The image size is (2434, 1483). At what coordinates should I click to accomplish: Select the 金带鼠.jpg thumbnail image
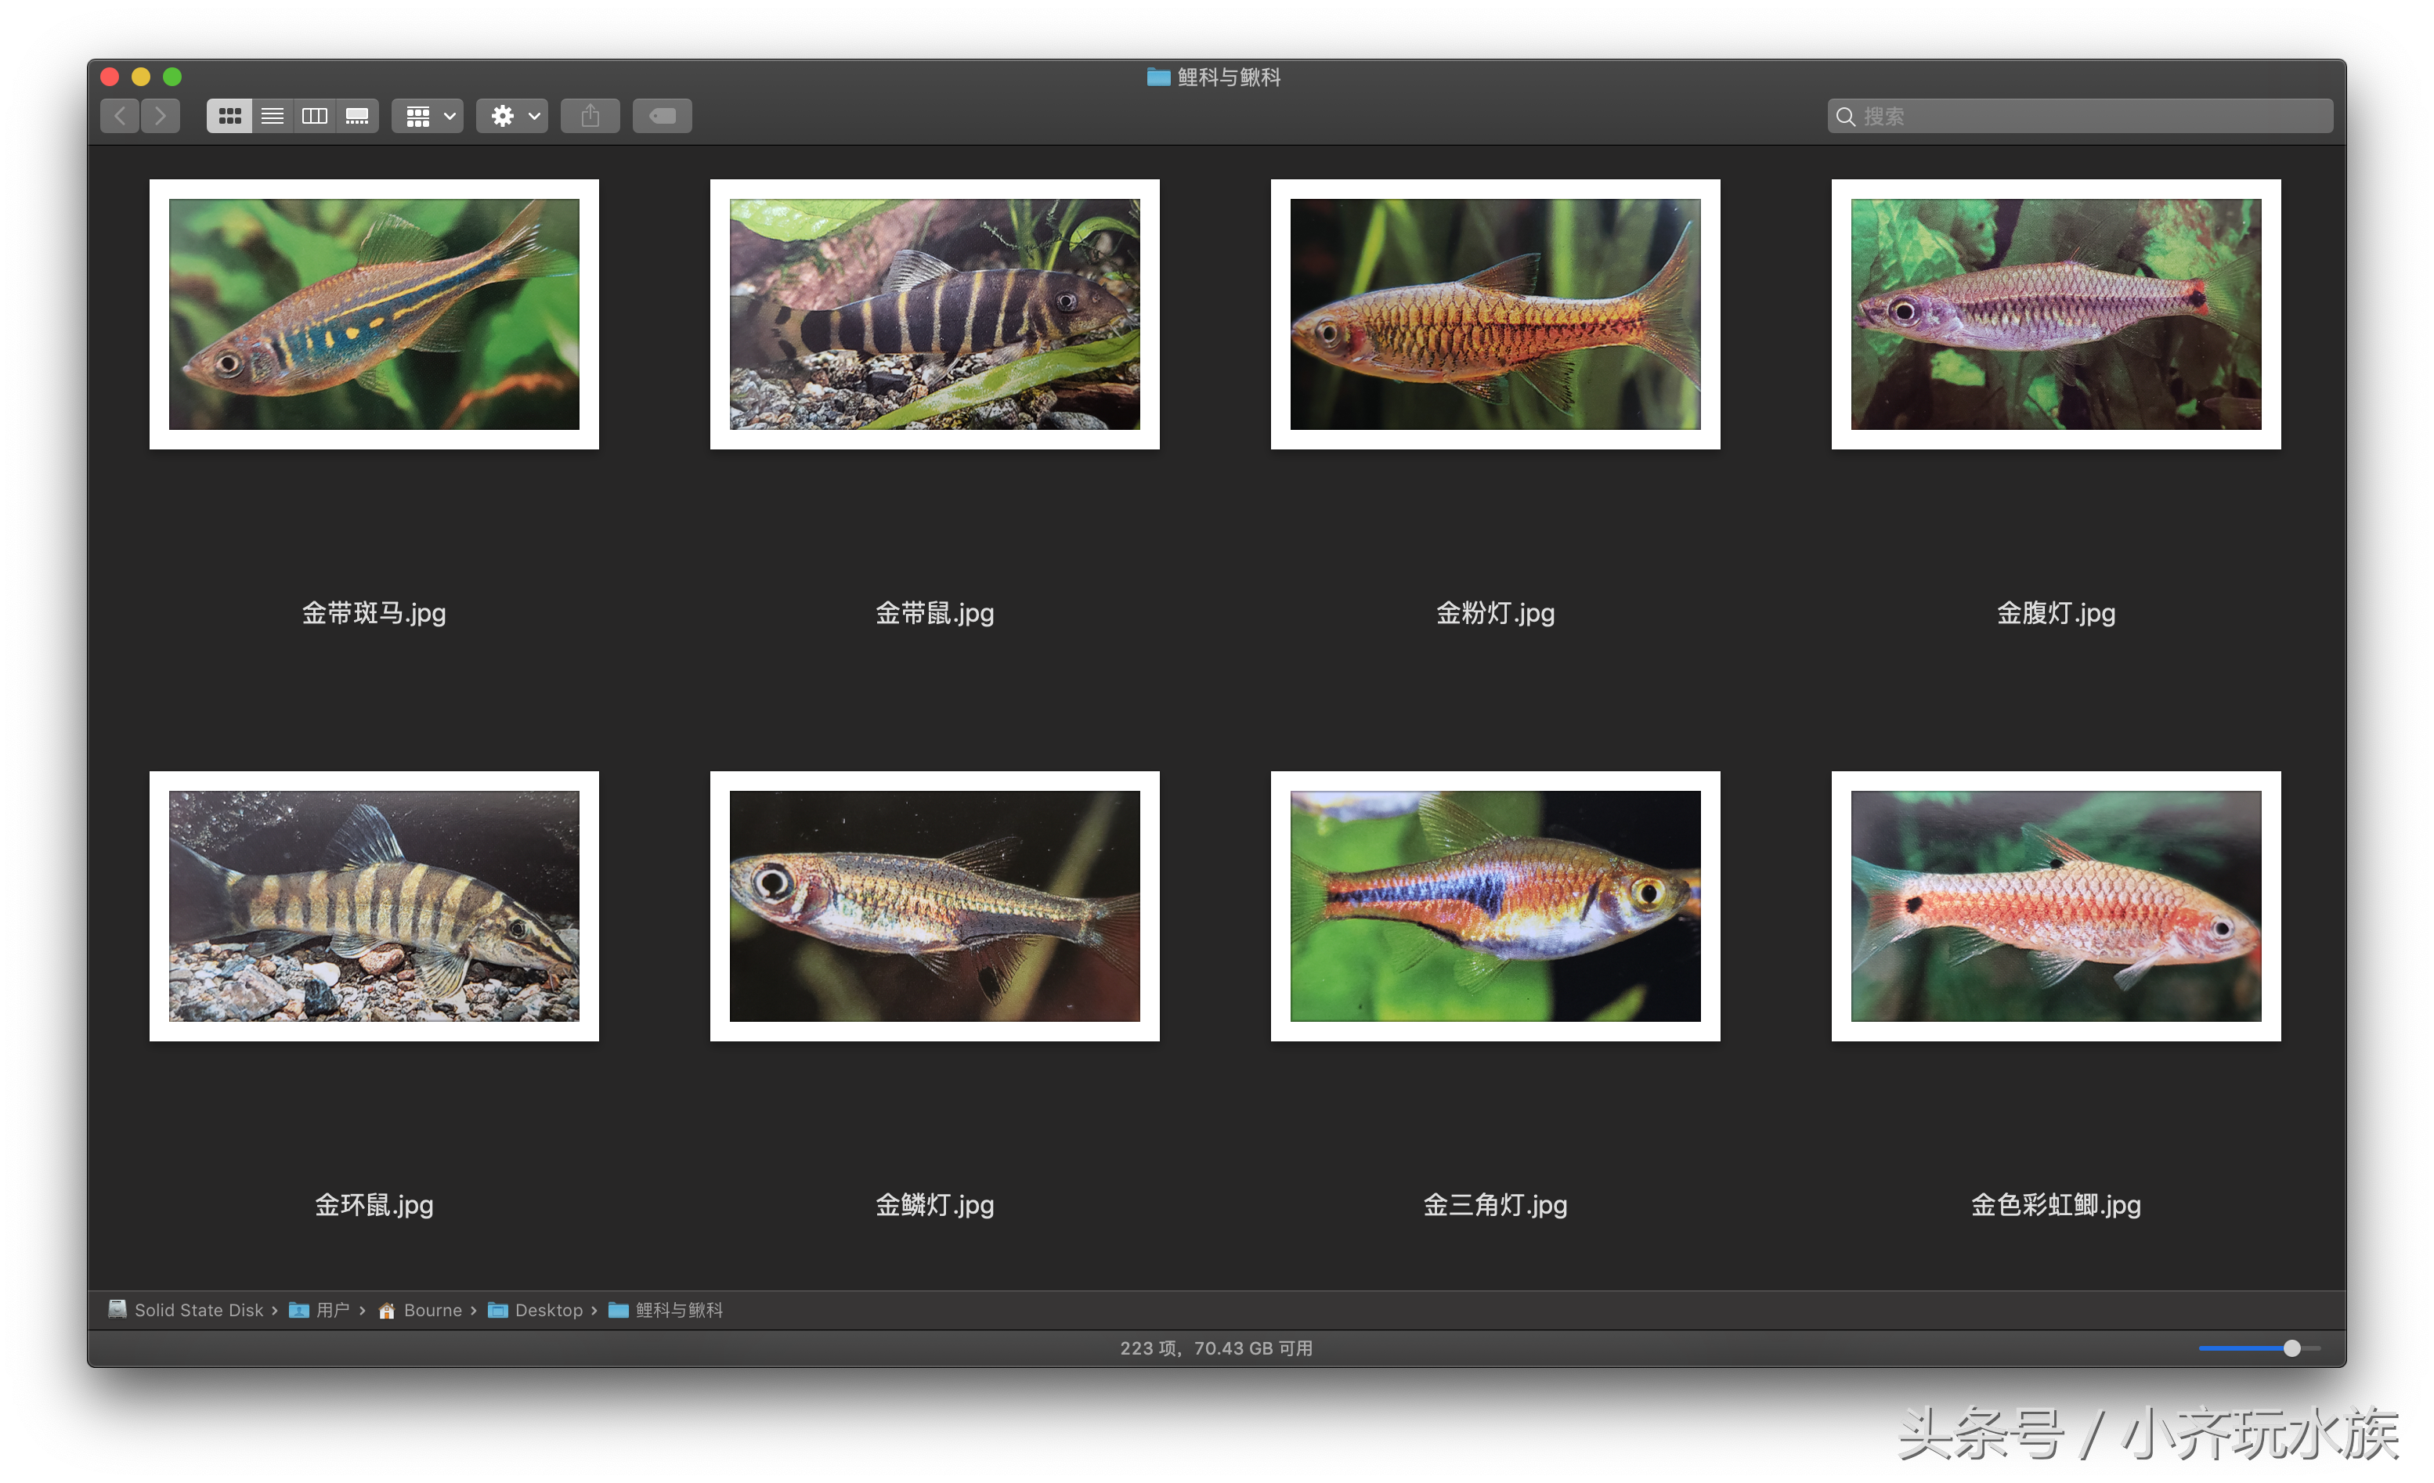coord(934,314)
